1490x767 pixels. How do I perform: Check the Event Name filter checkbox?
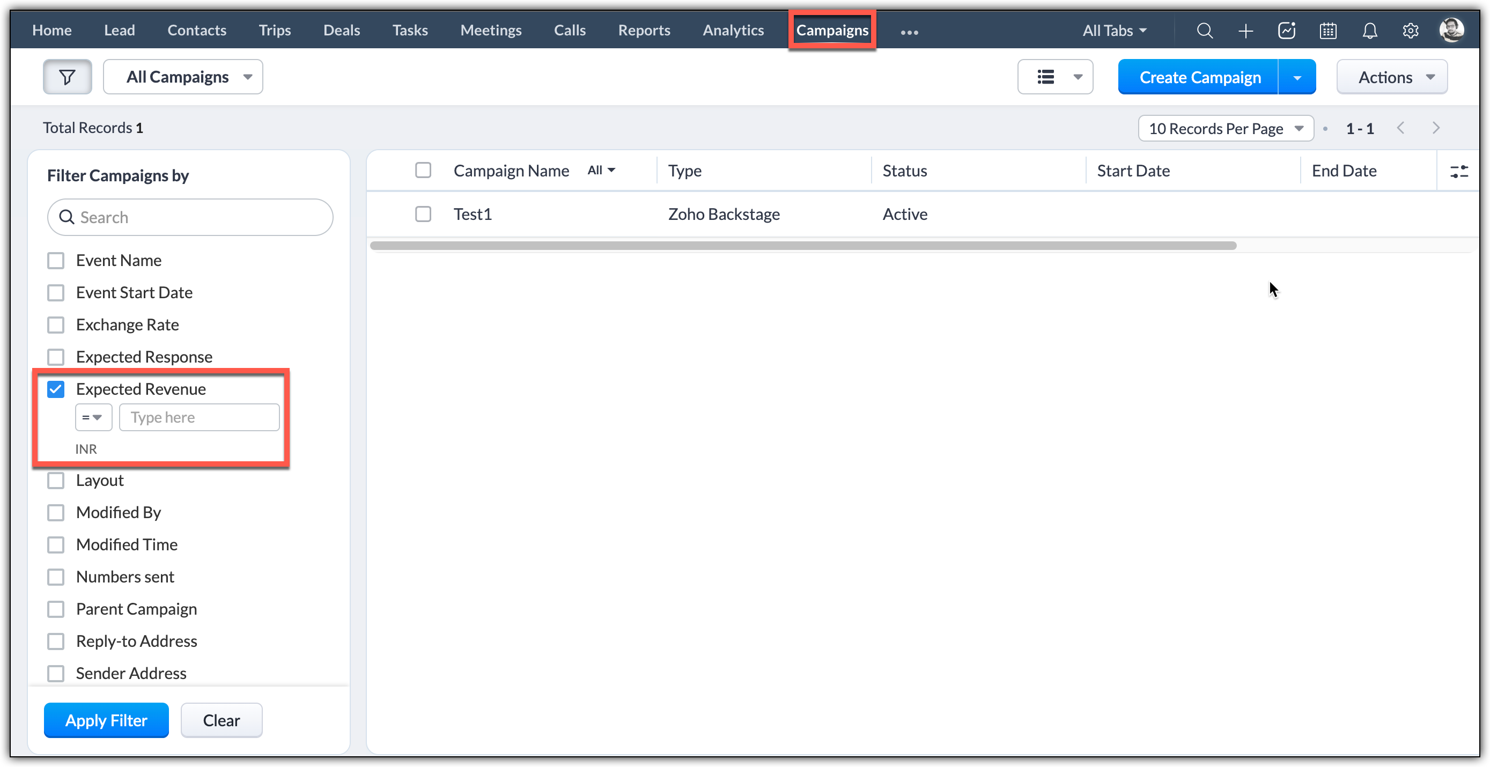pyautogui.click(x=56, y=261)
